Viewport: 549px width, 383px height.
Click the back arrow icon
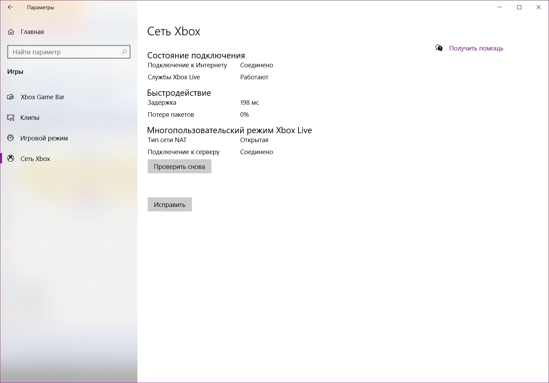(x=11, y=7)
